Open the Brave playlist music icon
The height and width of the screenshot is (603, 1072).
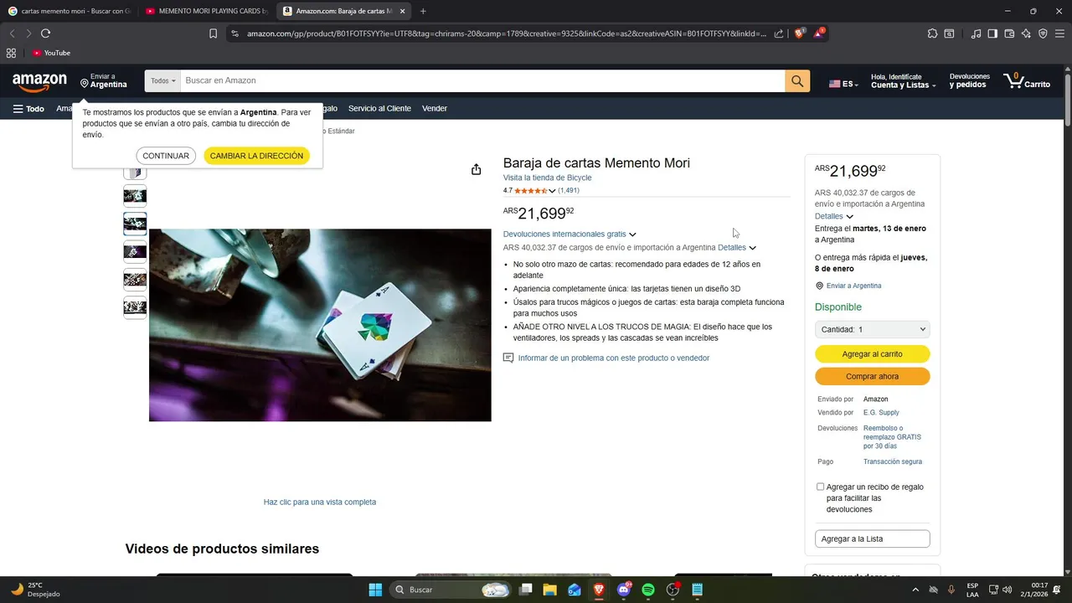tap(976, 33)
